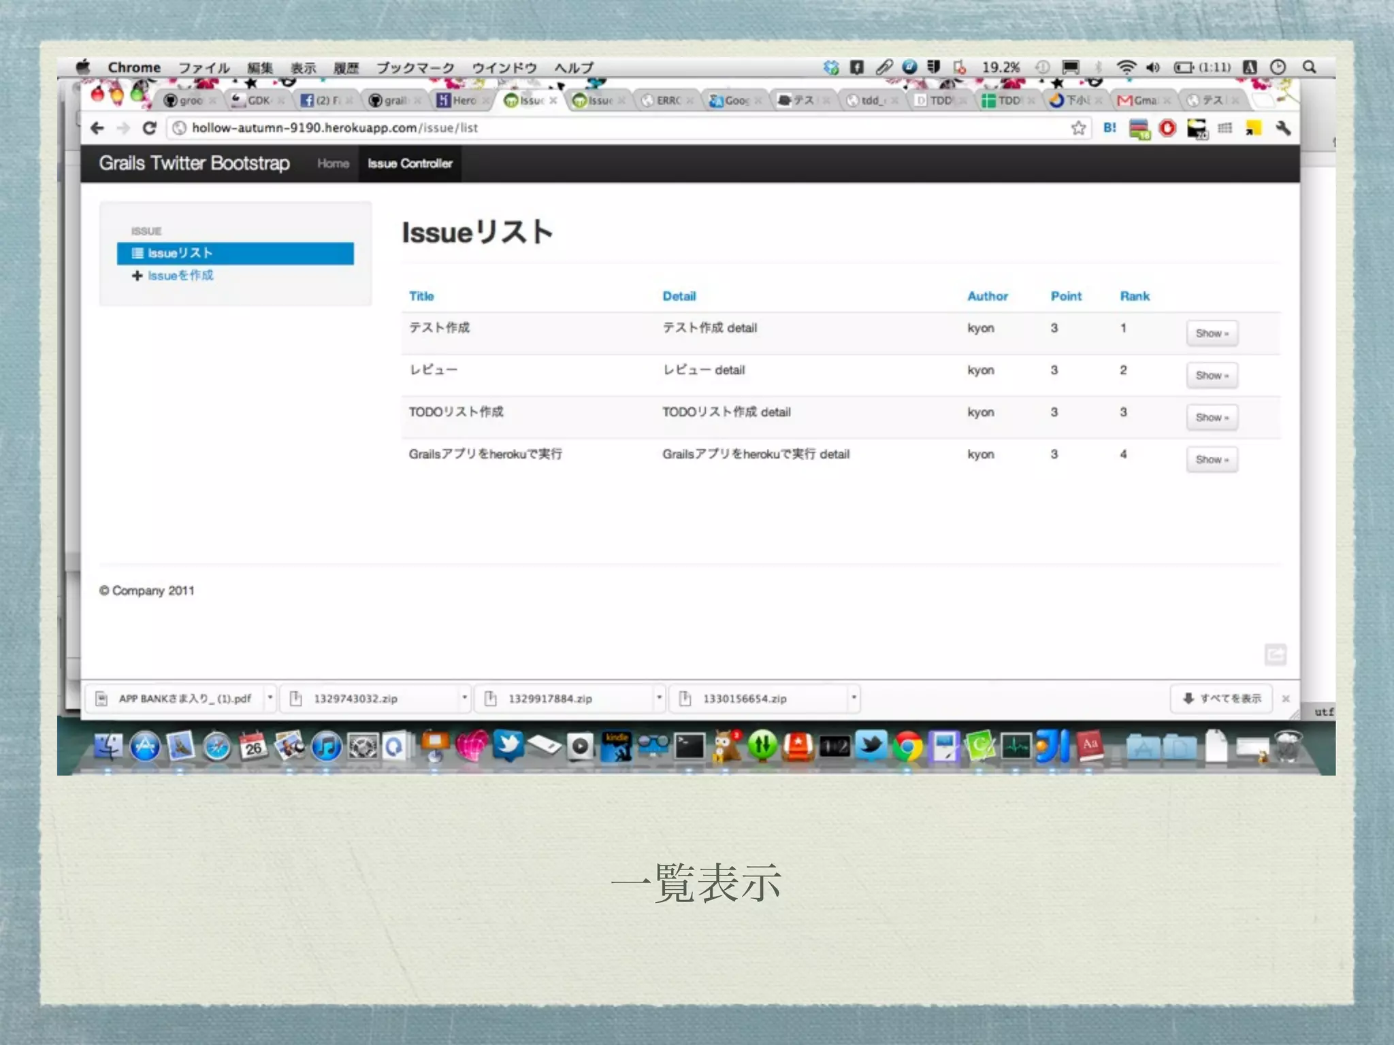Open Spotlight search magnifier in menu bar
1394x1045 pixels.
pos(1309,67)
